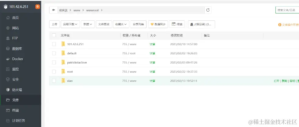Open the patrickstar.love folder name
Screen dimensions: 299x127
tap(77, 62)
